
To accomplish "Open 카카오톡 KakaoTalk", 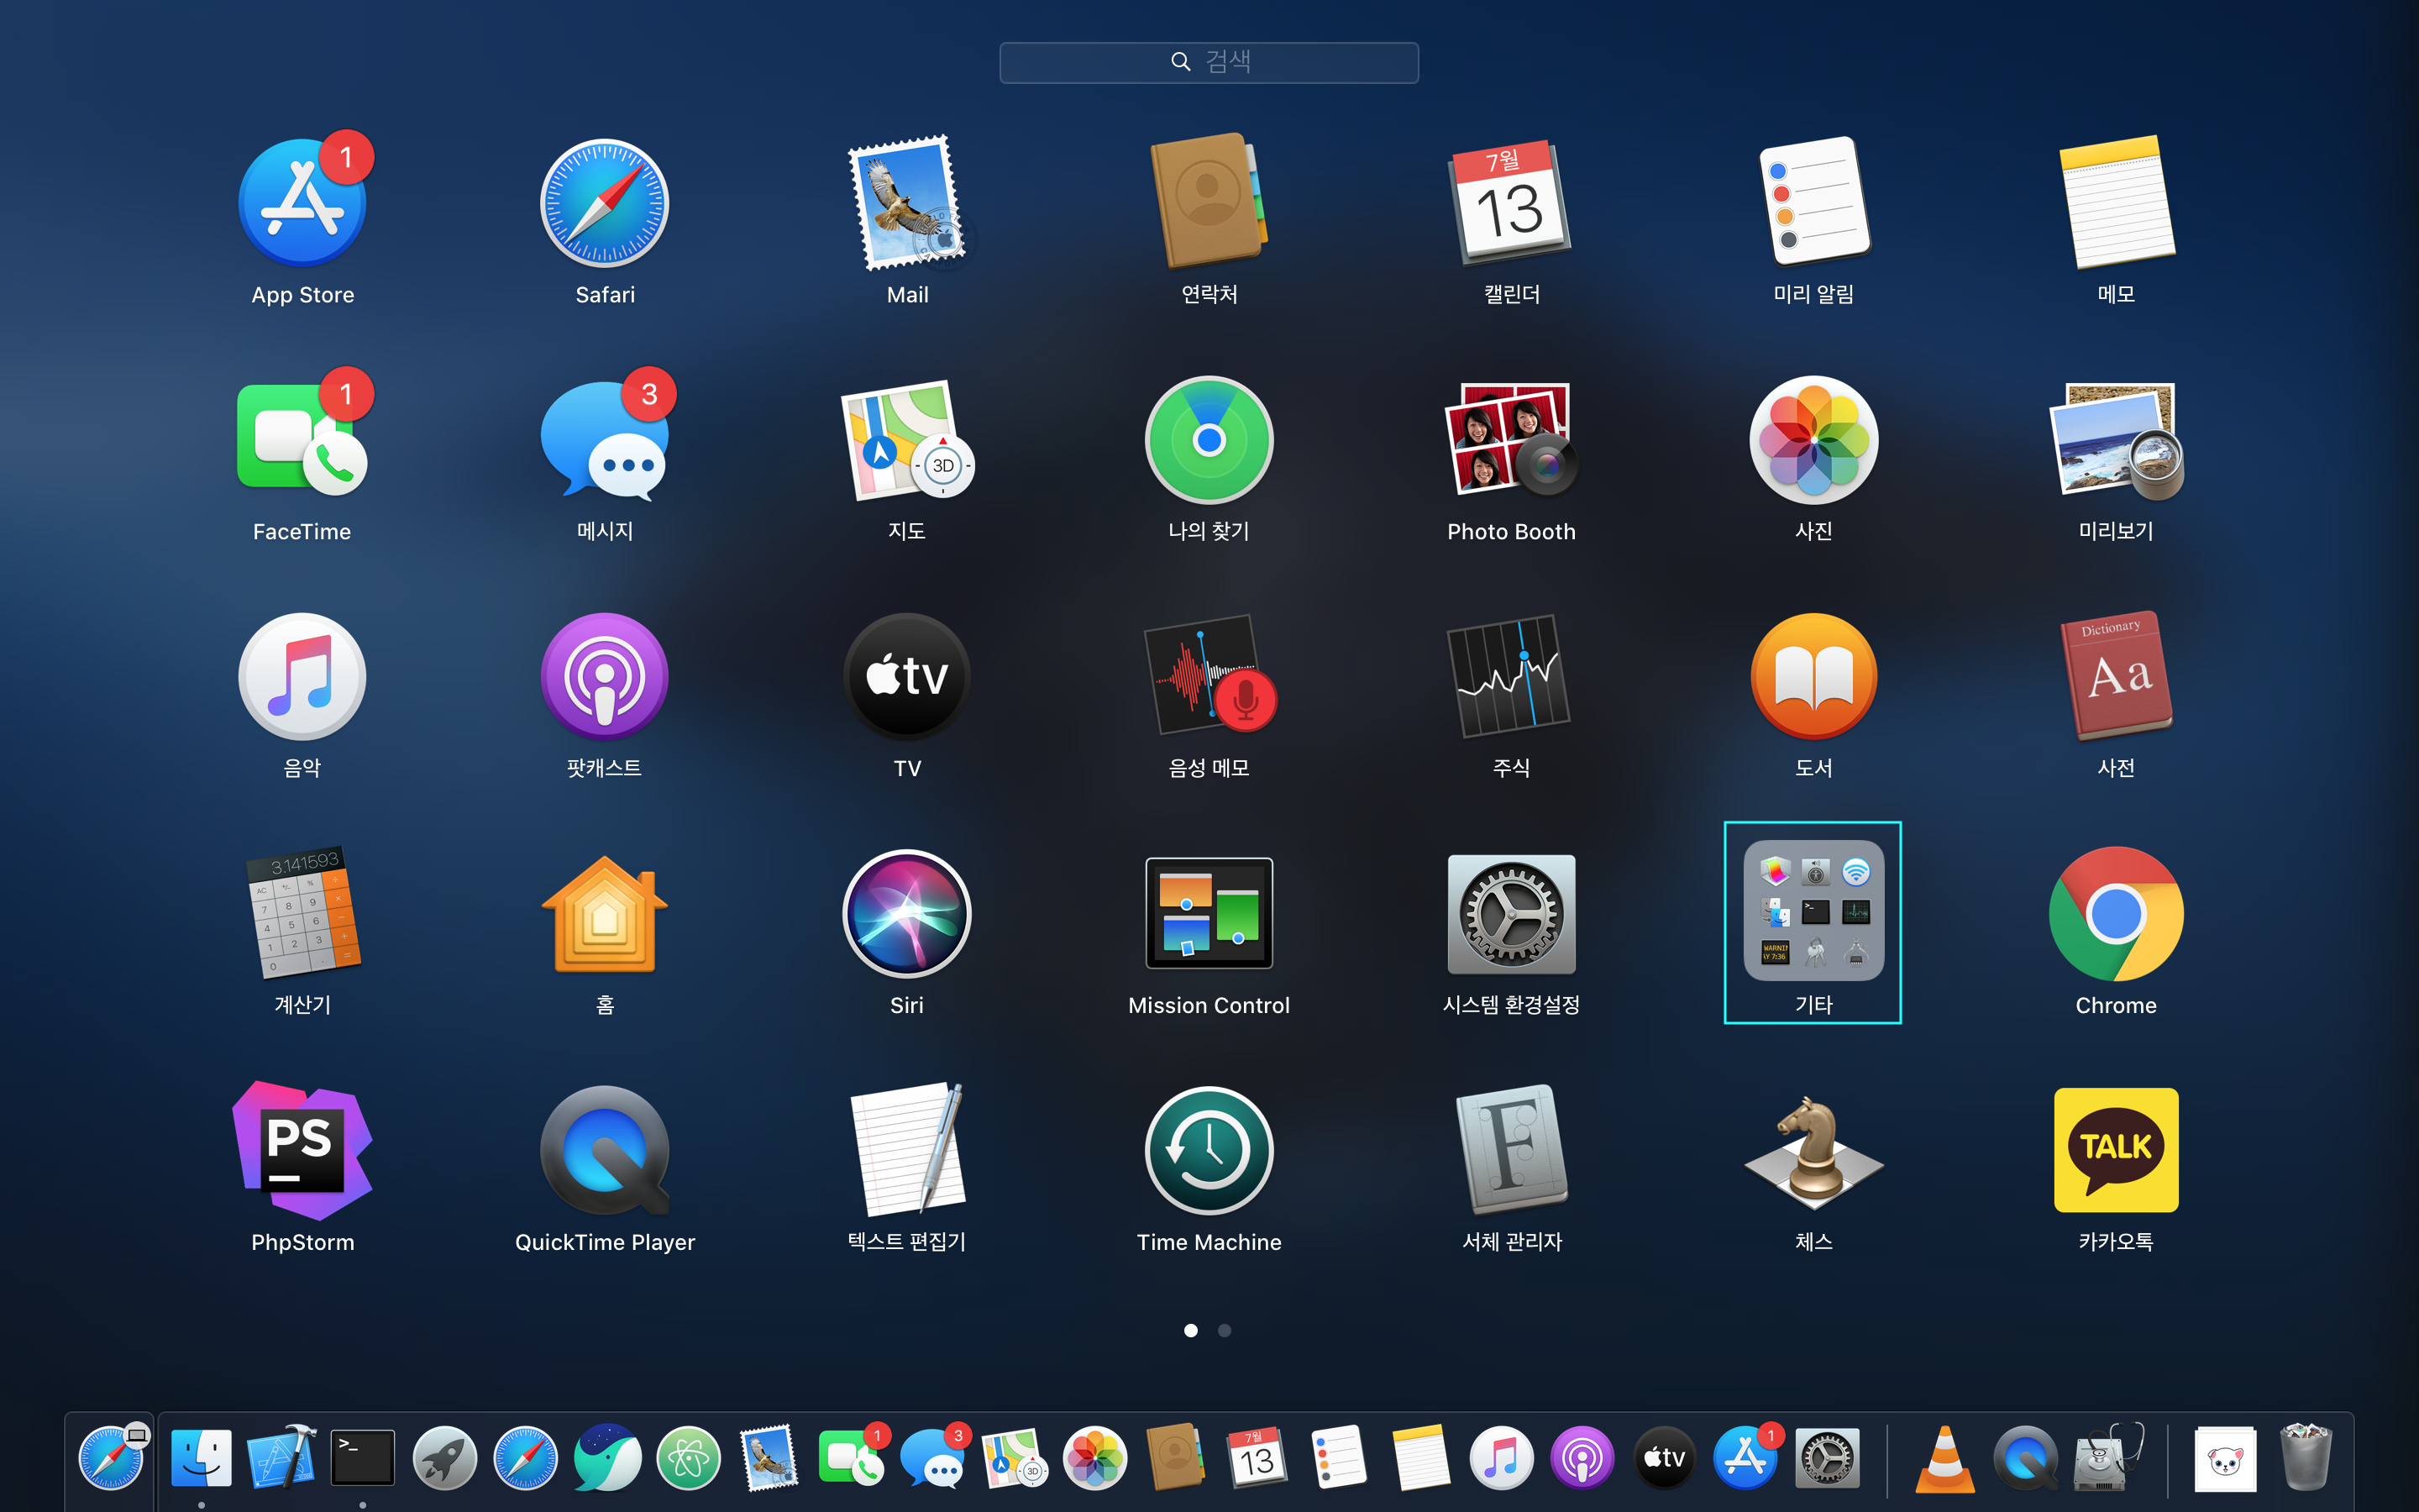I will 2116,1151.
